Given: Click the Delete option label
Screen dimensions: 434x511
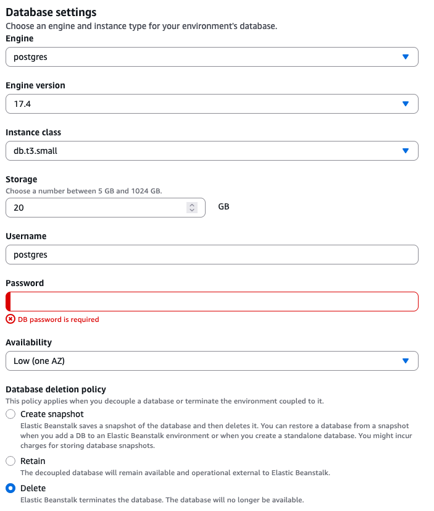Looking at the screenshot, I should point(33,488).
